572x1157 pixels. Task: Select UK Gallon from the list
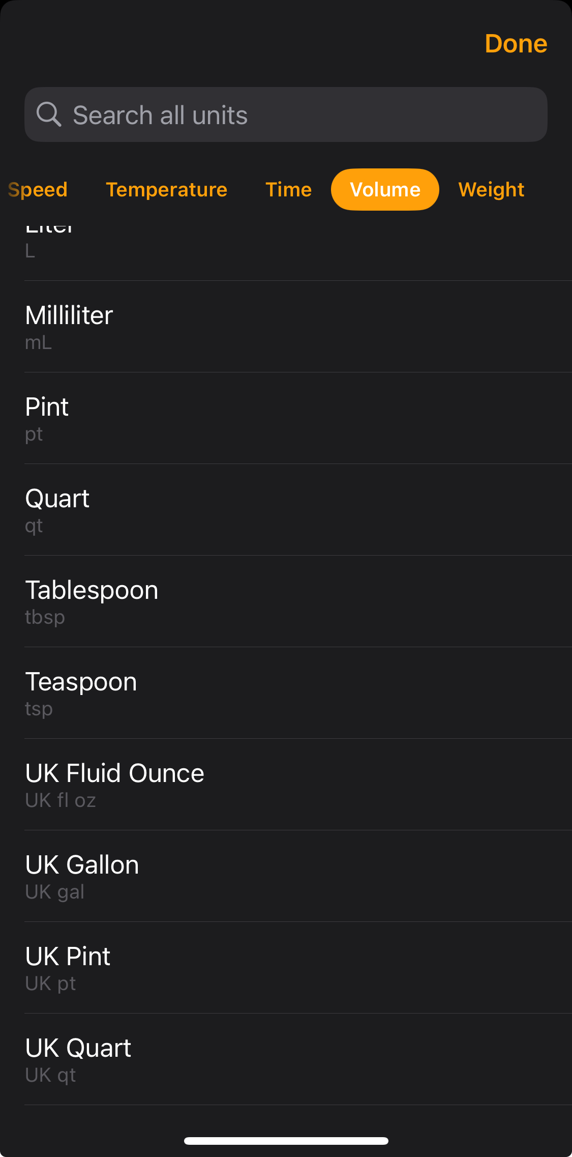(285, 876)
